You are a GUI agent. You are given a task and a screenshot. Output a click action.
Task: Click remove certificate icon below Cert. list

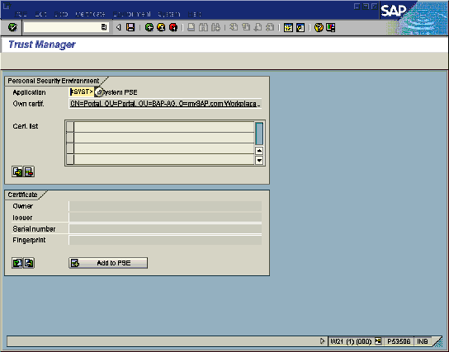(x=29, y=171)
